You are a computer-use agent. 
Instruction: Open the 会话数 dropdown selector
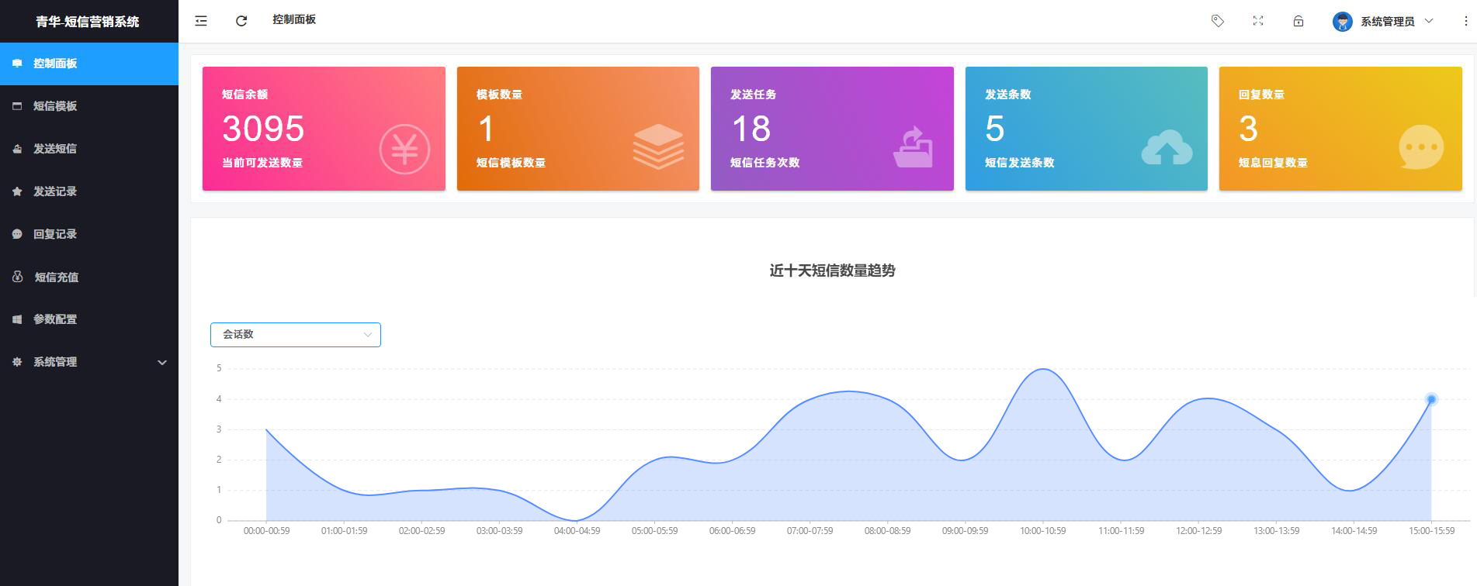click(296, 335)
